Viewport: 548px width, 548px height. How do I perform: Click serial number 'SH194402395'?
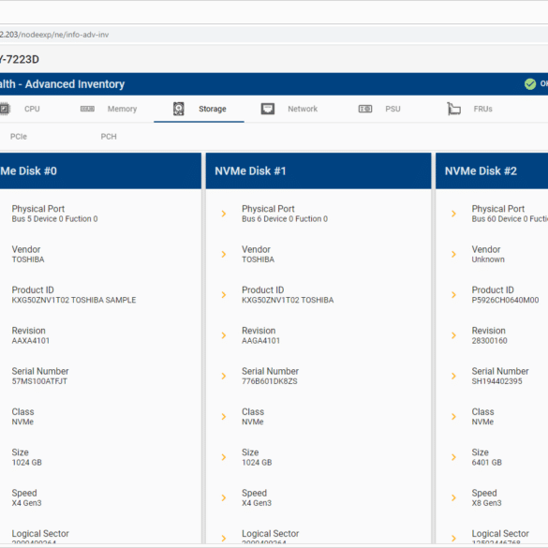497,381
